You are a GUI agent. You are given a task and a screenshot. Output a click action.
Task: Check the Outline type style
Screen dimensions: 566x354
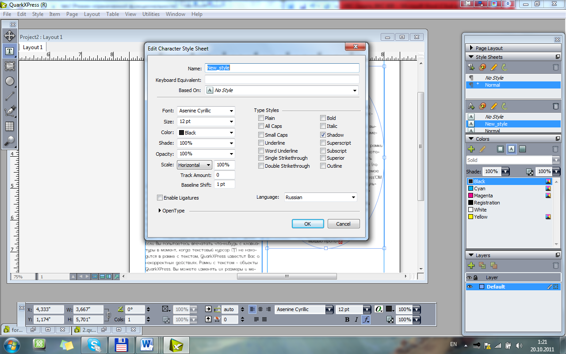(323, 166)
